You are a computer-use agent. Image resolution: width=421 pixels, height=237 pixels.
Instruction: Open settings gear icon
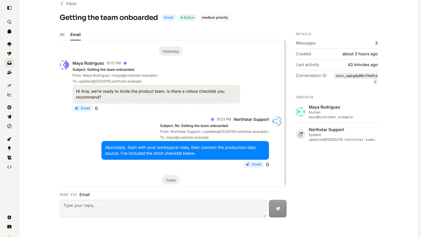pyautogui.click(x=9, y=218)
